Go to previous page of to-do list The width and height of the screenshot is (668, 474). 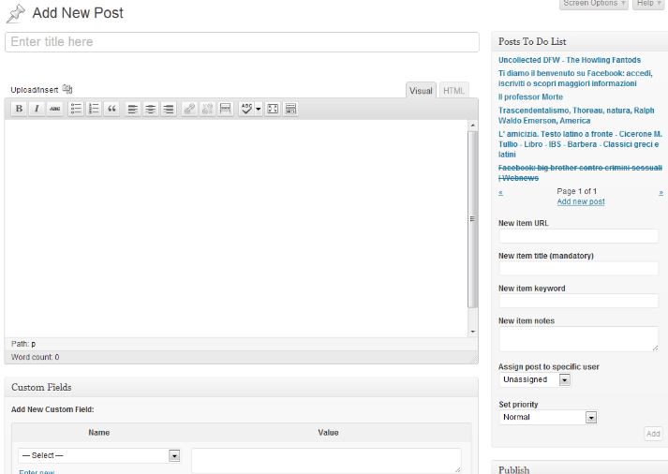pyautogui.click(x=500, y=192)
